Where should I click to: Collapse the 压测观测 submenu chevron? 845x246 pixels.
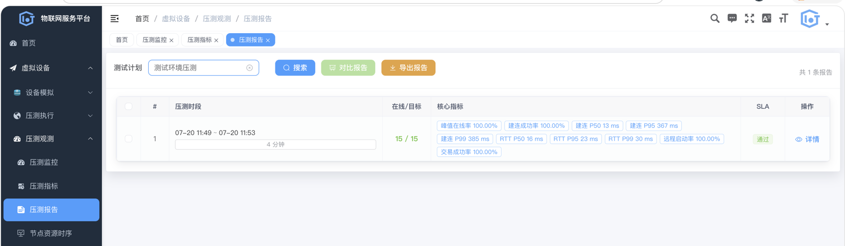pyautogui.click(x=90, y=139)
